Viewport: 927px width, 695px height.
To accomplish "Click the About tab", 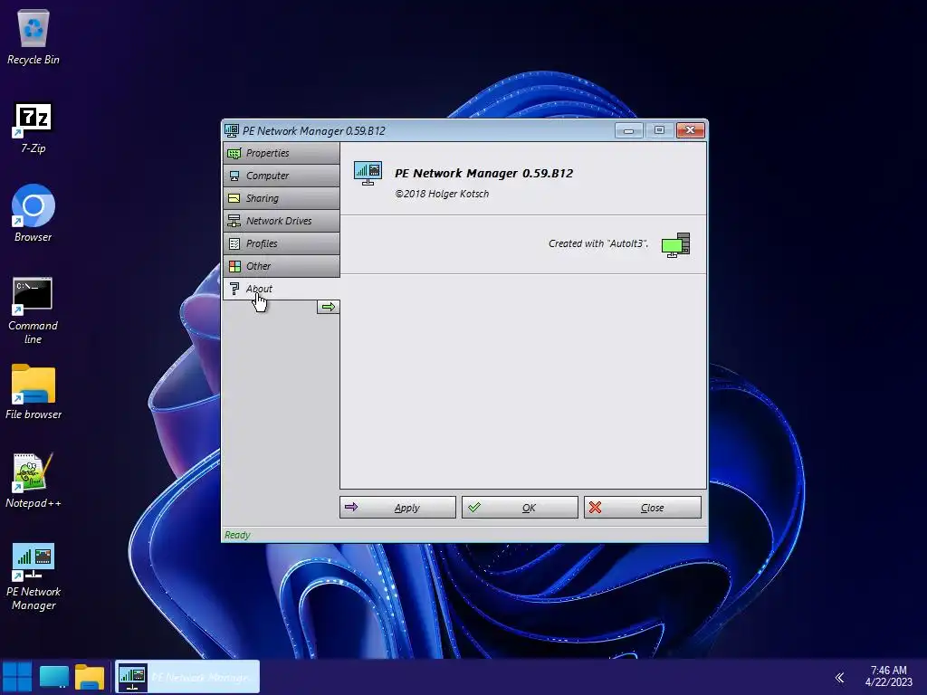I will [x=282, y=289].
